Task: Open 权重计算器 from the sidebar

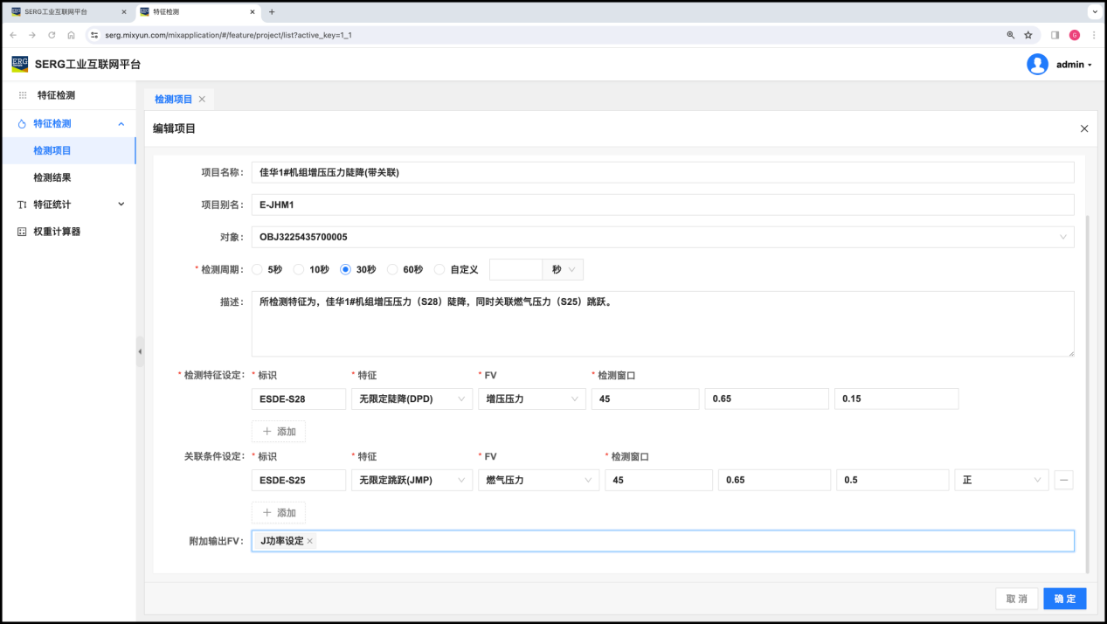Action: [x=56, y=232]
